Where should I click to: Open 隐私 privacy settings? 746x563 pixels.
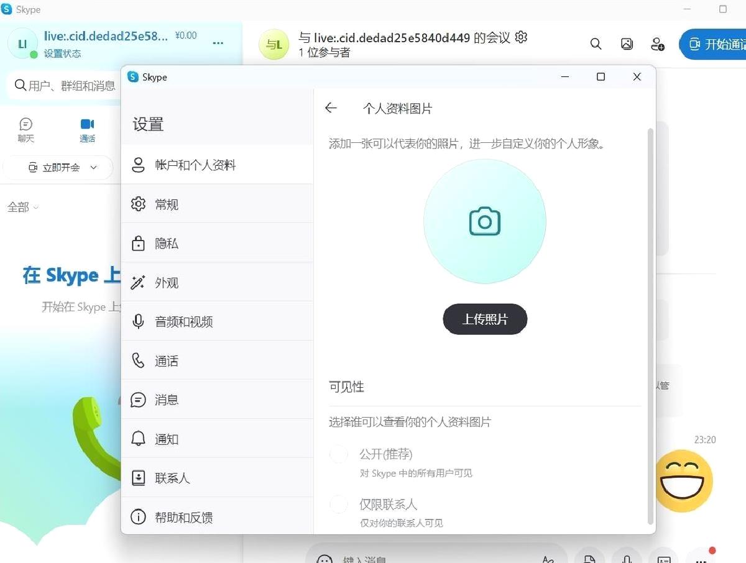point(217,243)
